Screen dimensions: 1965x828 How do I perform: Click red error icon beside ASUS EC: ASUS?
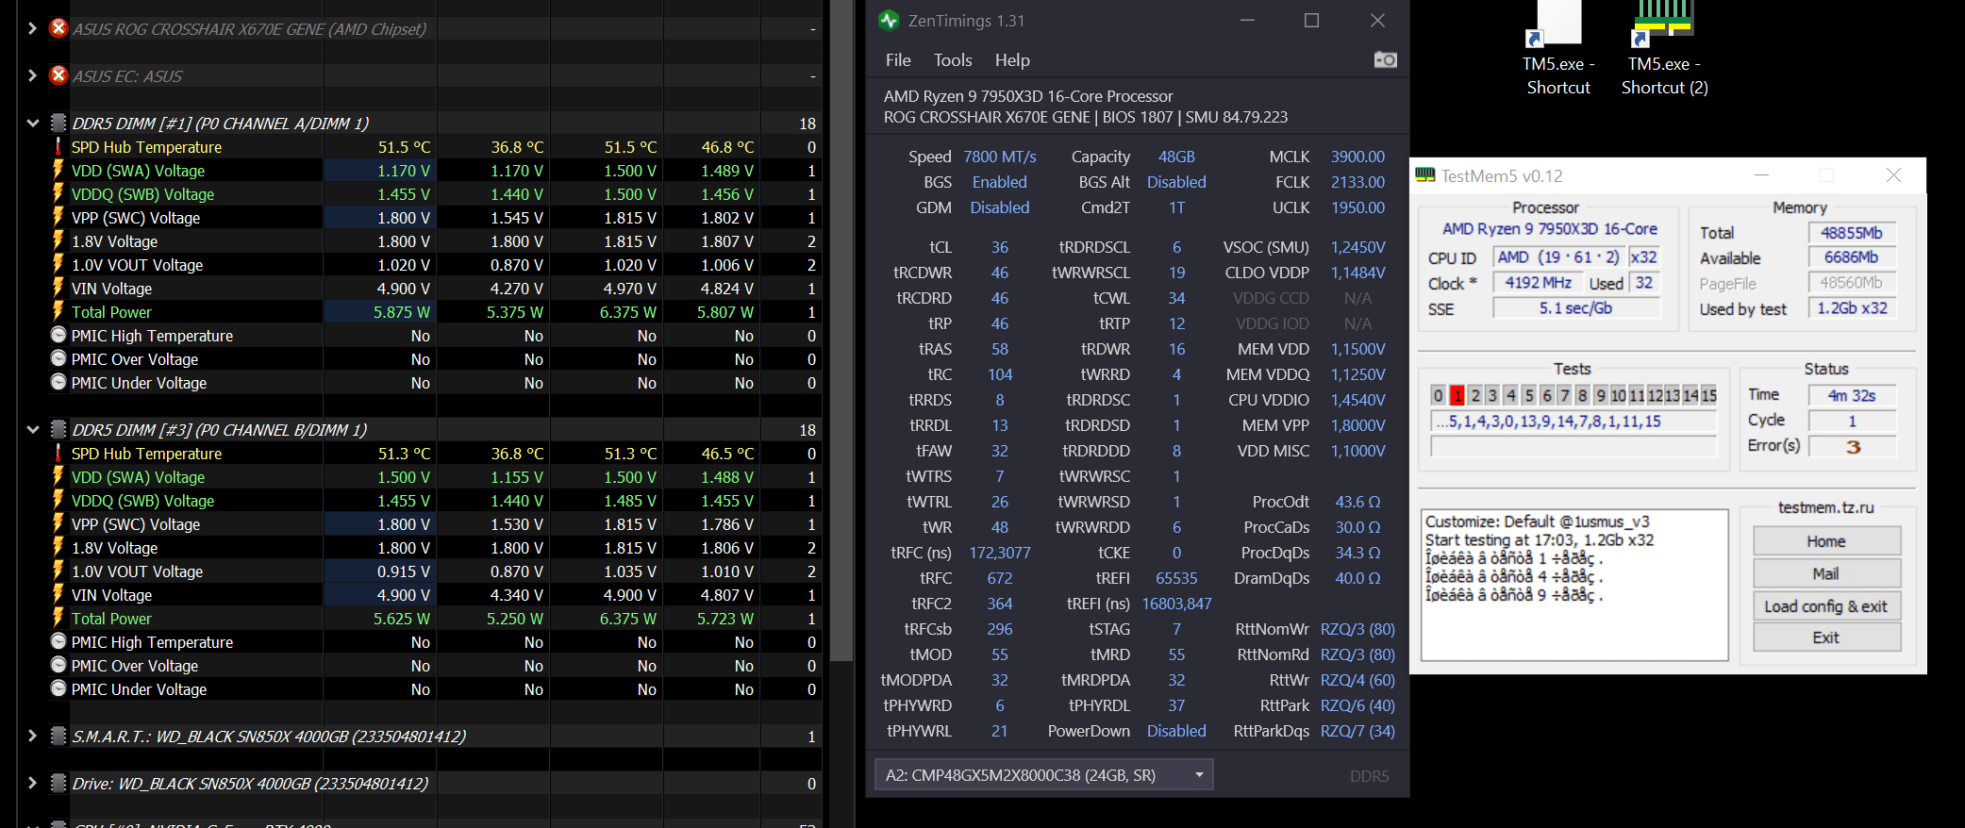click(x=58, y=75)
